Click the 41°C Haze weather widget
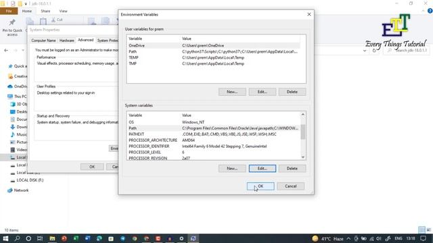 point(327,238)
